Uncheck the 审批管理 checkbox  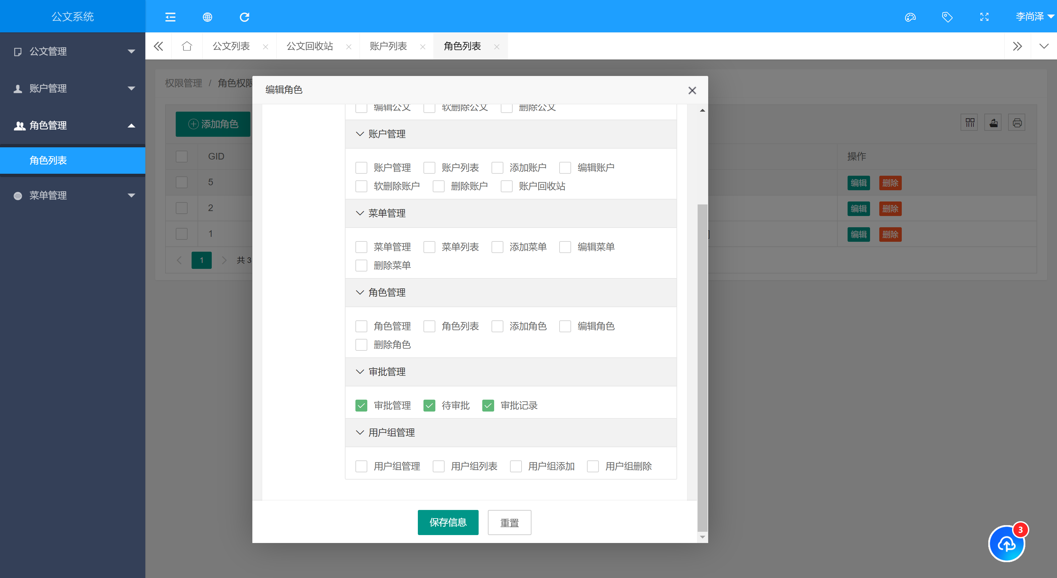(x=361, y=405)
